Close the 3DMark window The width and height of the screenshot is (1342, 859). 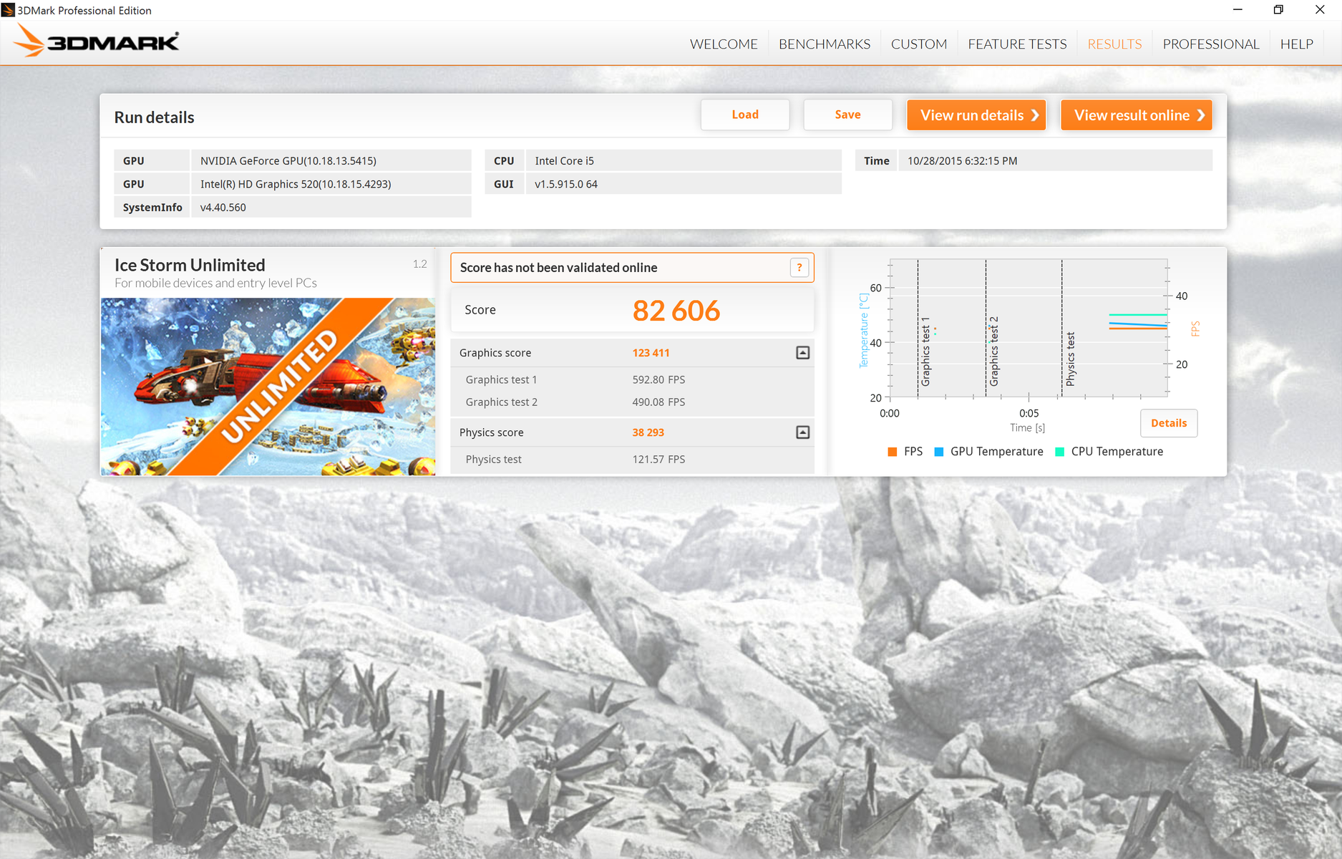click(1320, 10)
